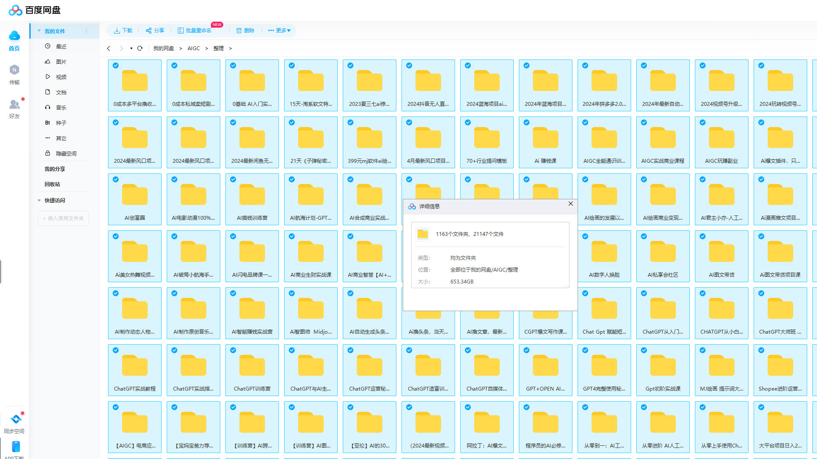This screenshot has width=817, height=459.
Task: Collapse the 我的文件 tree arrow
Action: click(39, 31)
